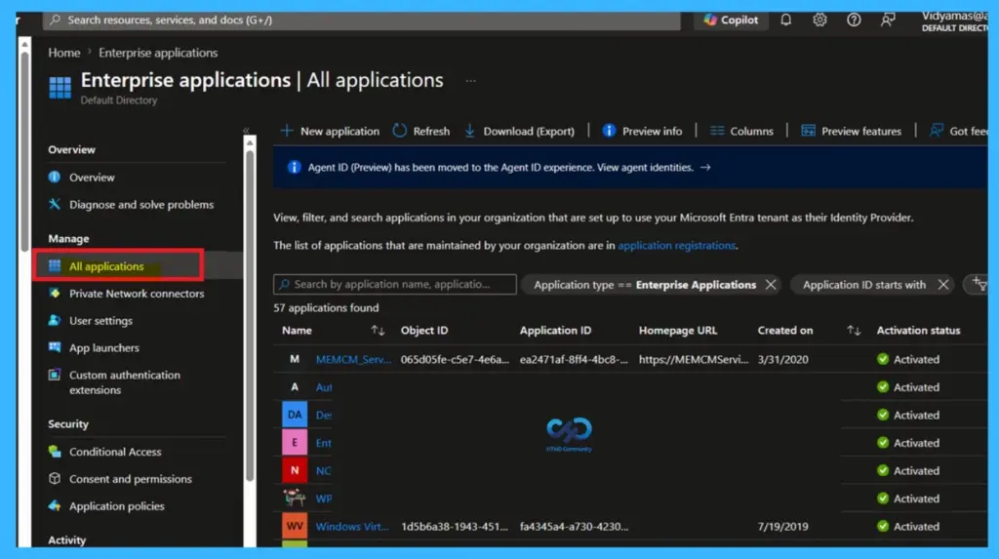Collapse the left navigation pane chevron
Screen dimensions: 999x559
tap(247, 131)
